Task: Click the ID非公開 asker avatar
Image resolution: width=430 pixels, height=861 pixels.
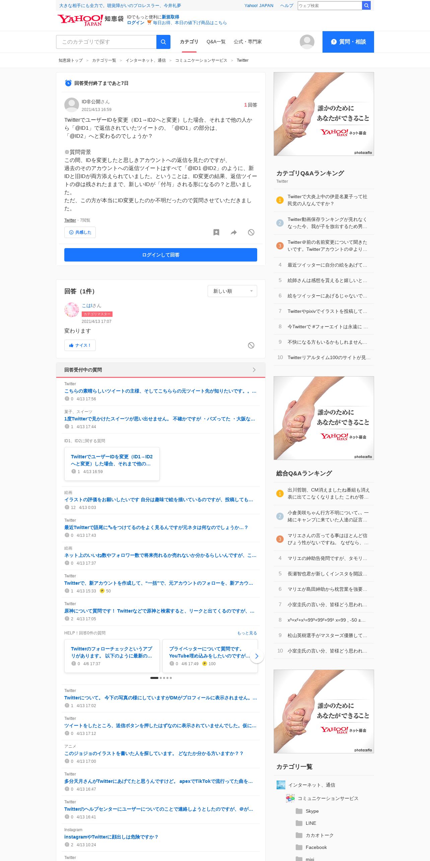Action: (72, 105)
